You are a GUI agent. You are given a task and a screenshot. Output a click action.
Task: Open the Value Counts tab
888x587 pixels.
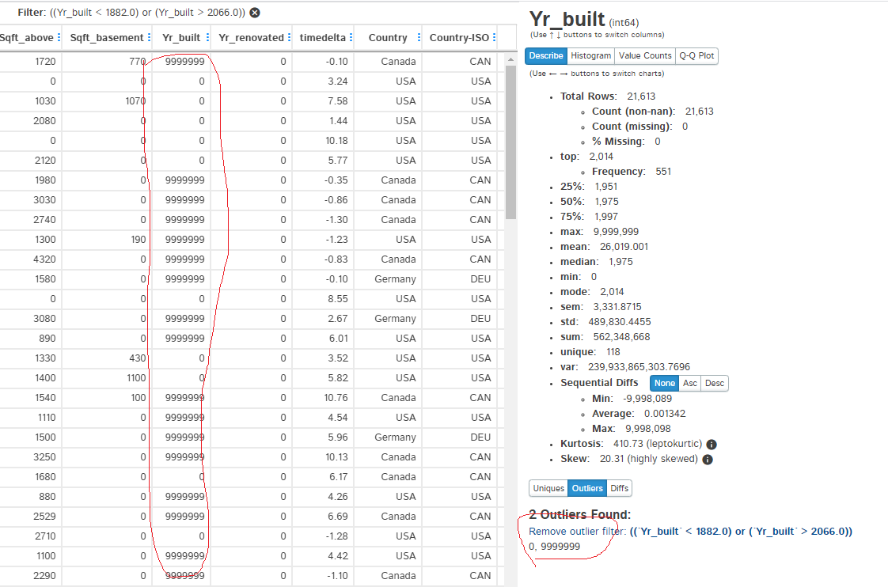click(645, 55)
